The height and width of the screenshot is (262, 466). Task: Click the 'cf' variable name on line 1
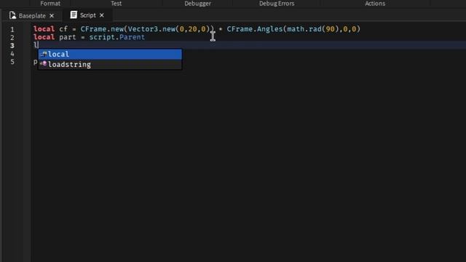63,29
